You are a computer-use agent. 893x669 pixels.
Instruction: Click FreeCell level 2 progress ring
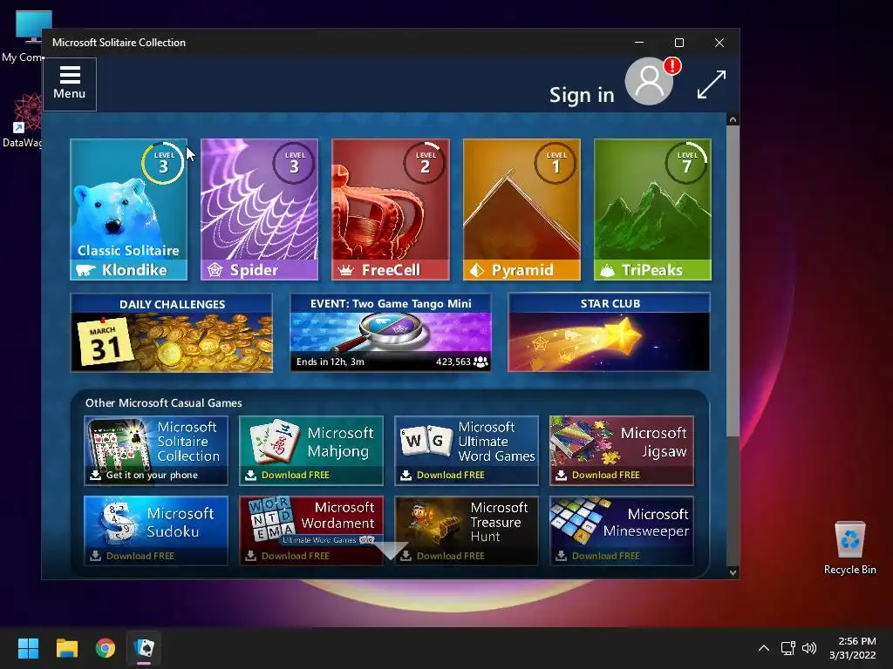click(x=425, y=163)
